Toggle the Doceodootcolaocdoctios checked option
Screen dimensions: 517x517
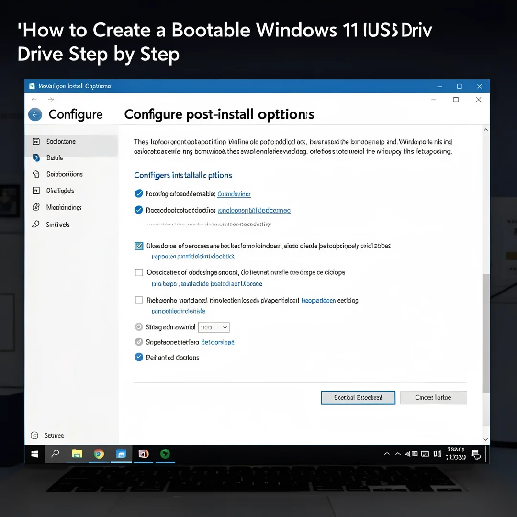click(x=139, y=210)
